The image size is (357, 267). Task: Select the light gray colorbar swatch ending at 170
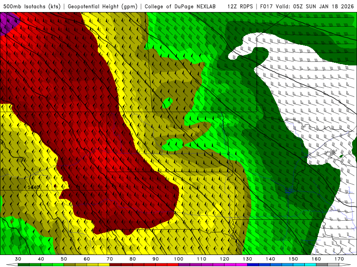(333, 265)
